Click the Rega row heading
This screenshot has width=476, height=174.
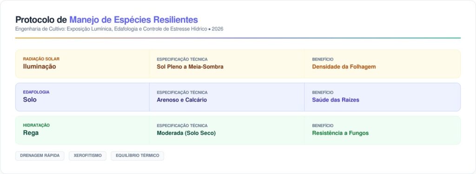pos(31,133)
